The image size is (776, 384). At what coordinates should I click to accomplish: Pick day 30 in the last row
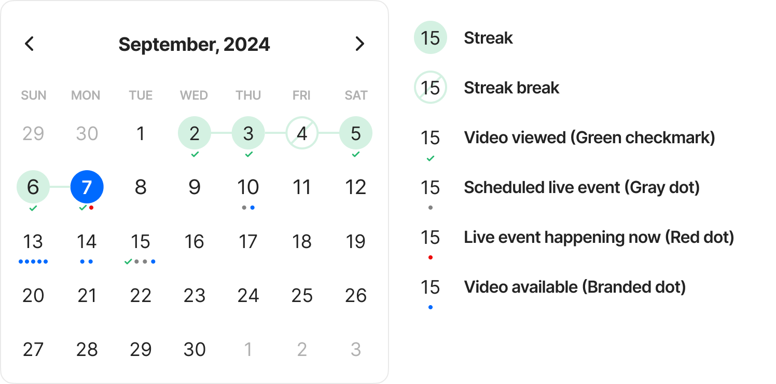click(195, 350)
